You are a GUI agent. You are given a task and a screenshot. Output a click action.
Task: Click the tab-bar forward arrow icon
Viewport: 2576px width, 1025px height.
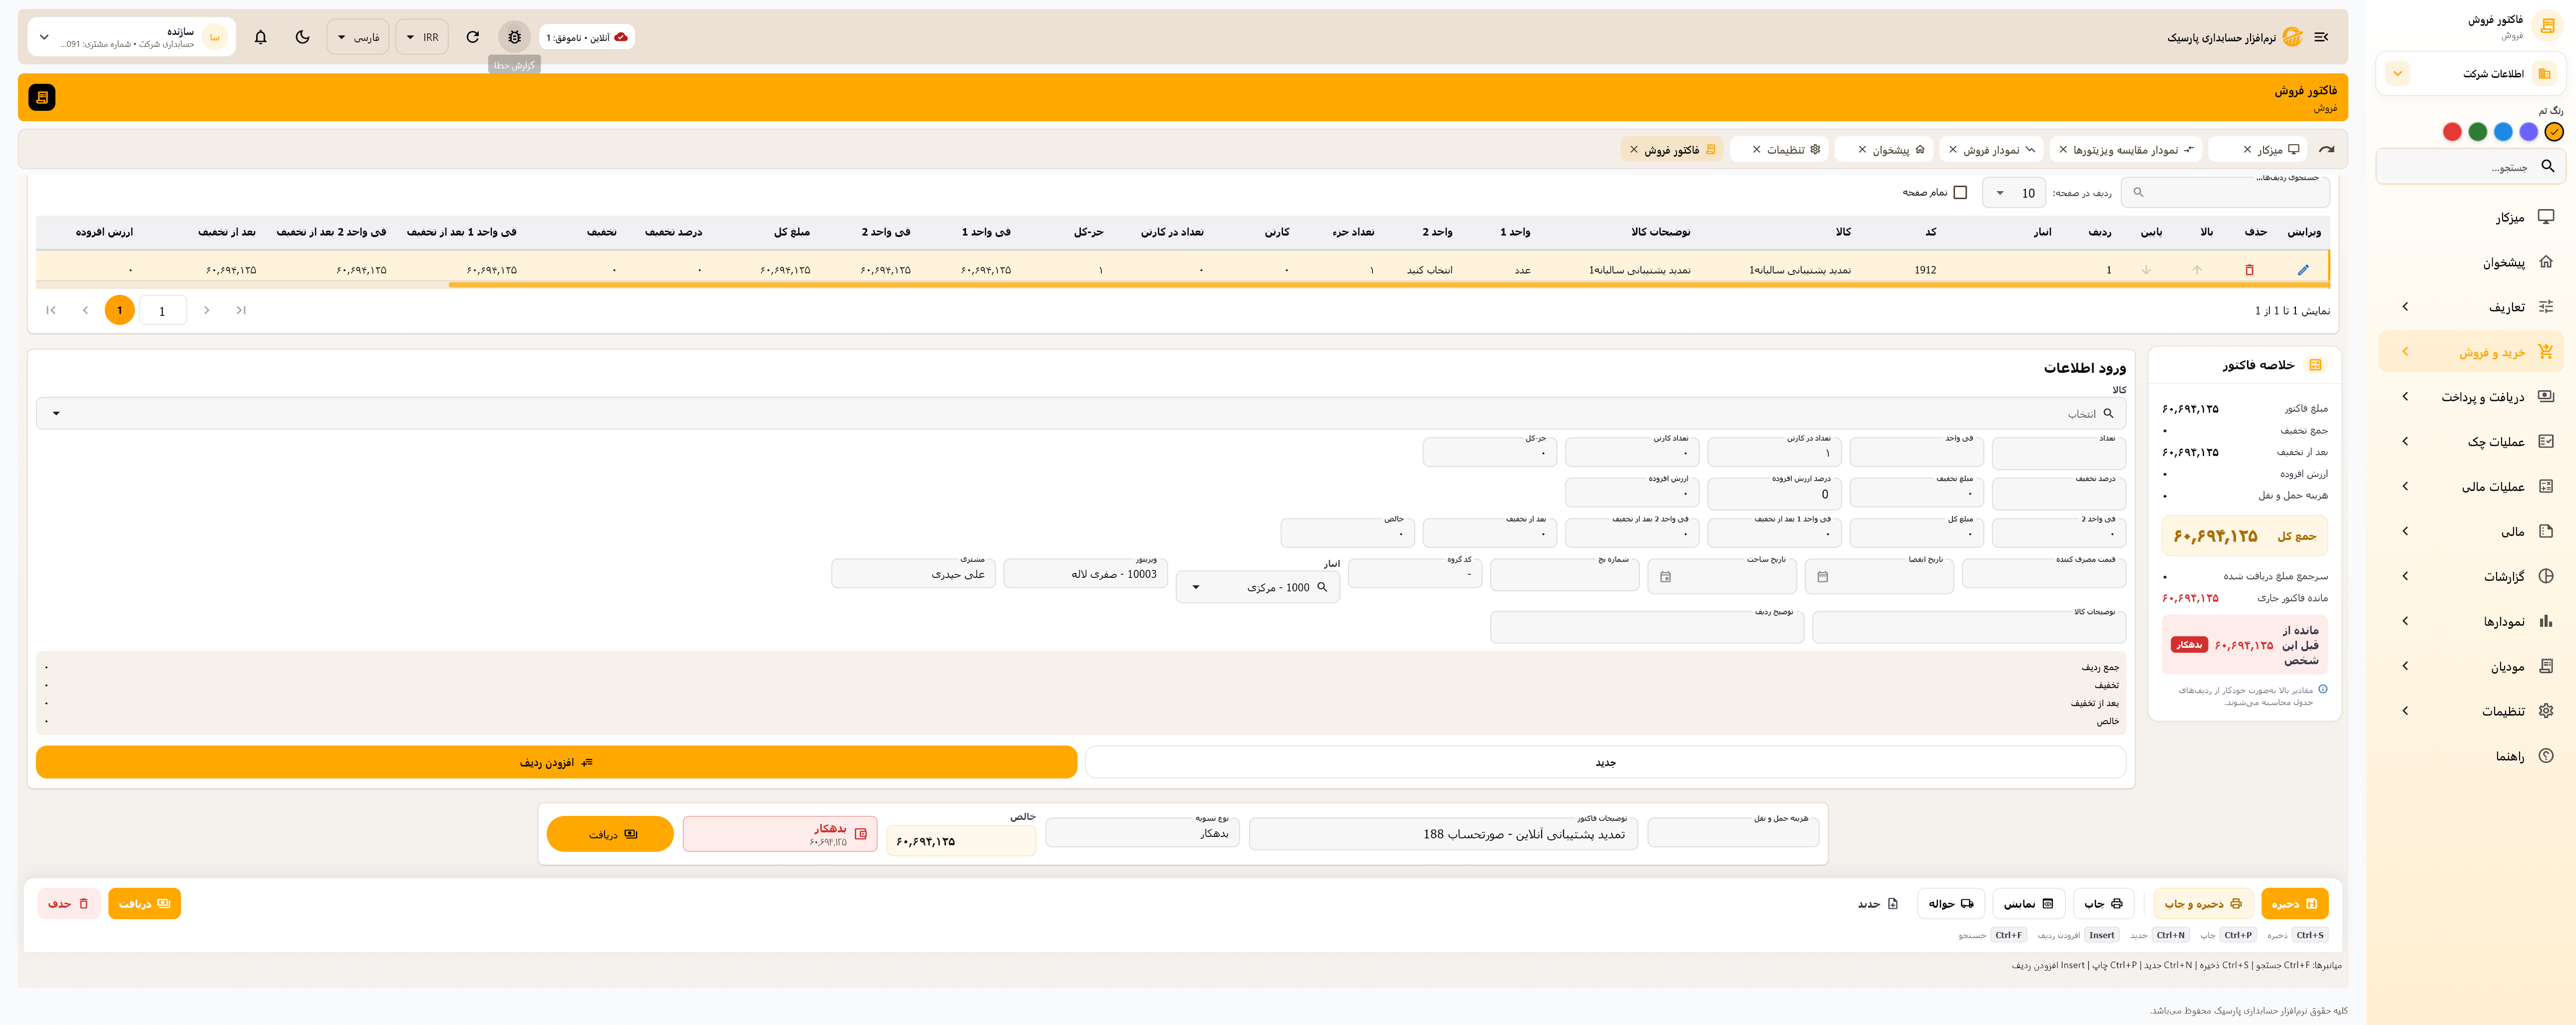click(2327, 150)
